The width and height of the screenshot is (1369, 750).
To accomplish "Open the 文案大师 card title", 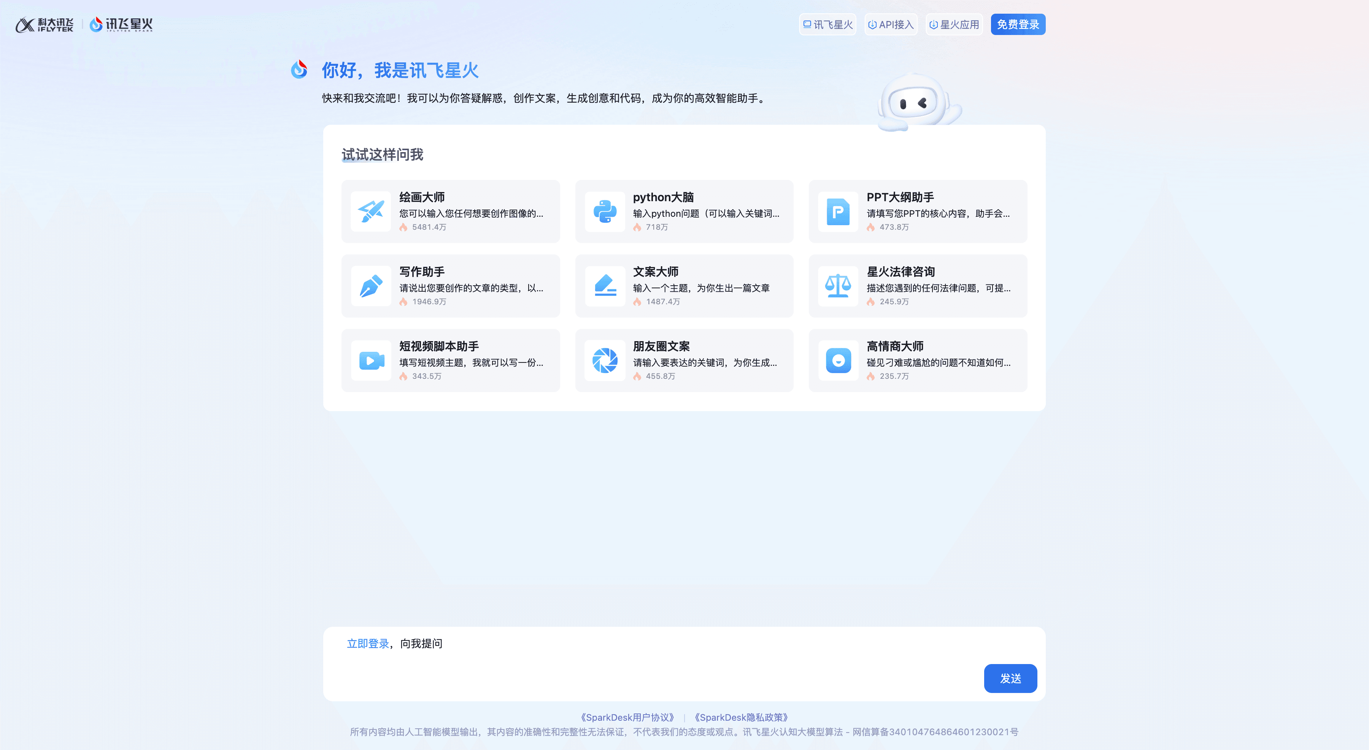I will [656, 272].
